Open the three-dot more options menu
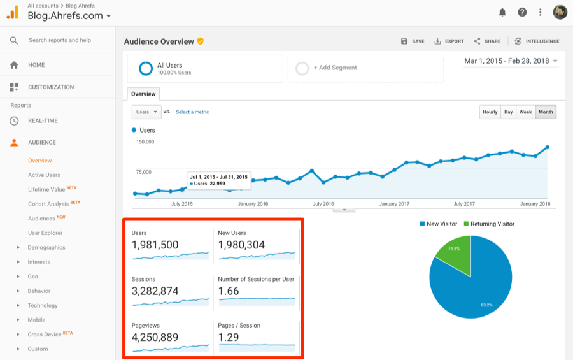 (x=541, y=12)
